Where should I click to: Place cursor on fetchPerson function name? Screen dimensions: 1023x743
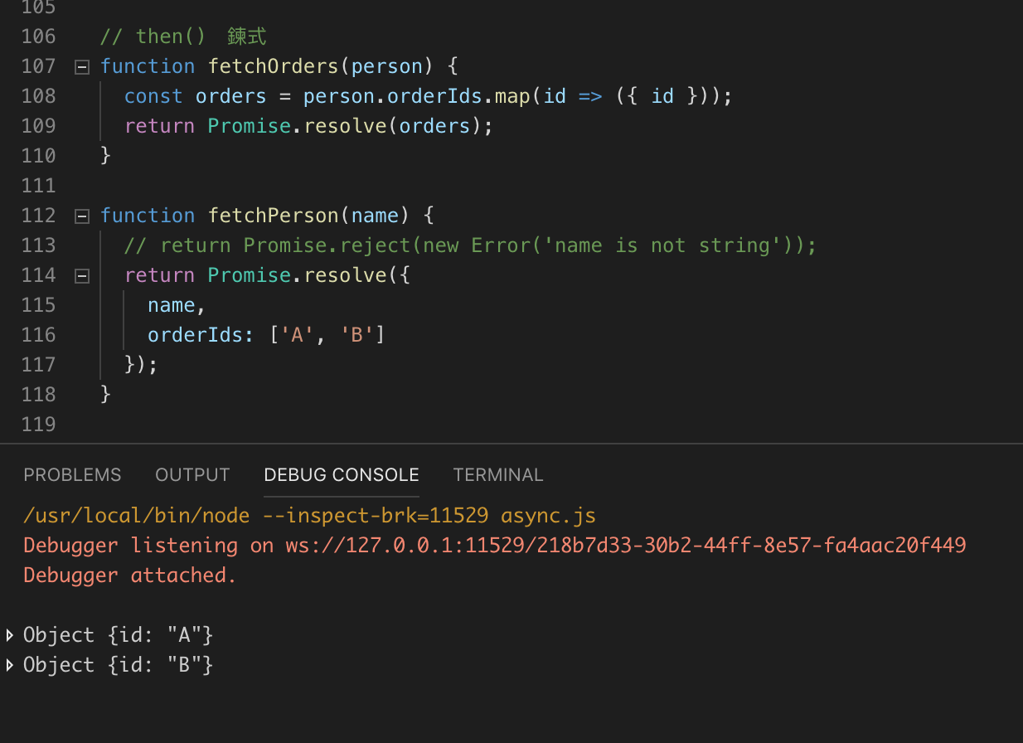(x=274, y=216)
